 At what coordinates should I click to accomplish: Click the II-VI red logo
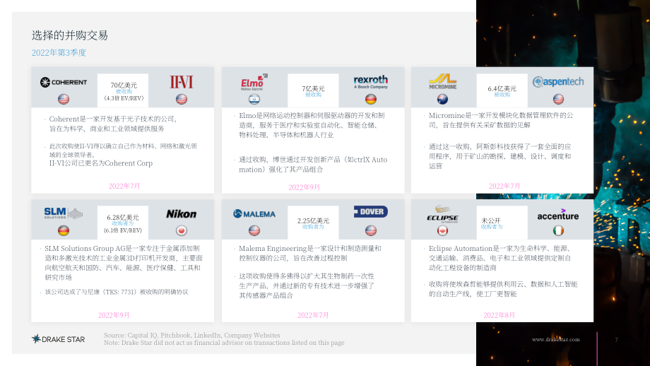(181, 82)
